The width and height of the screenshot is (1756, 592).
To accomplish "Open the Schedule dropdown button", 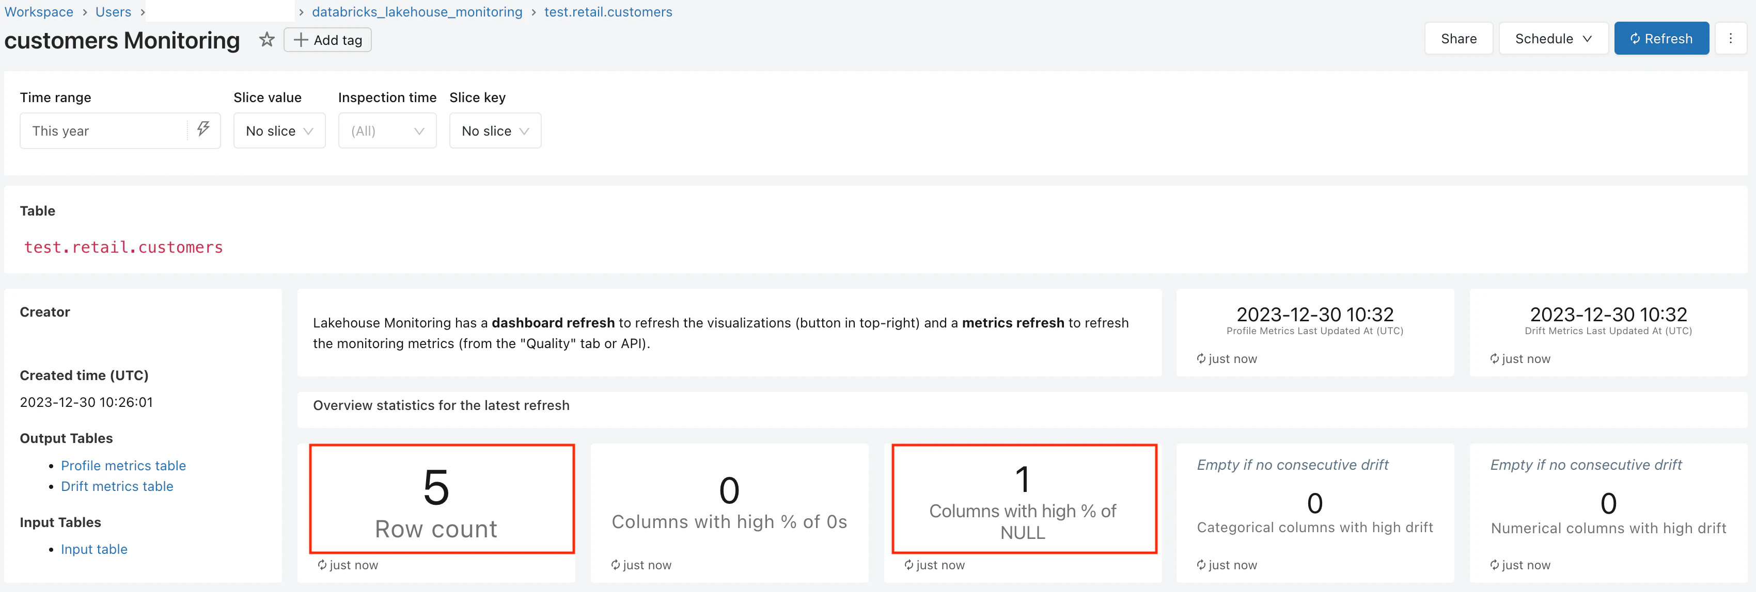I will [x=1553, y=39].
